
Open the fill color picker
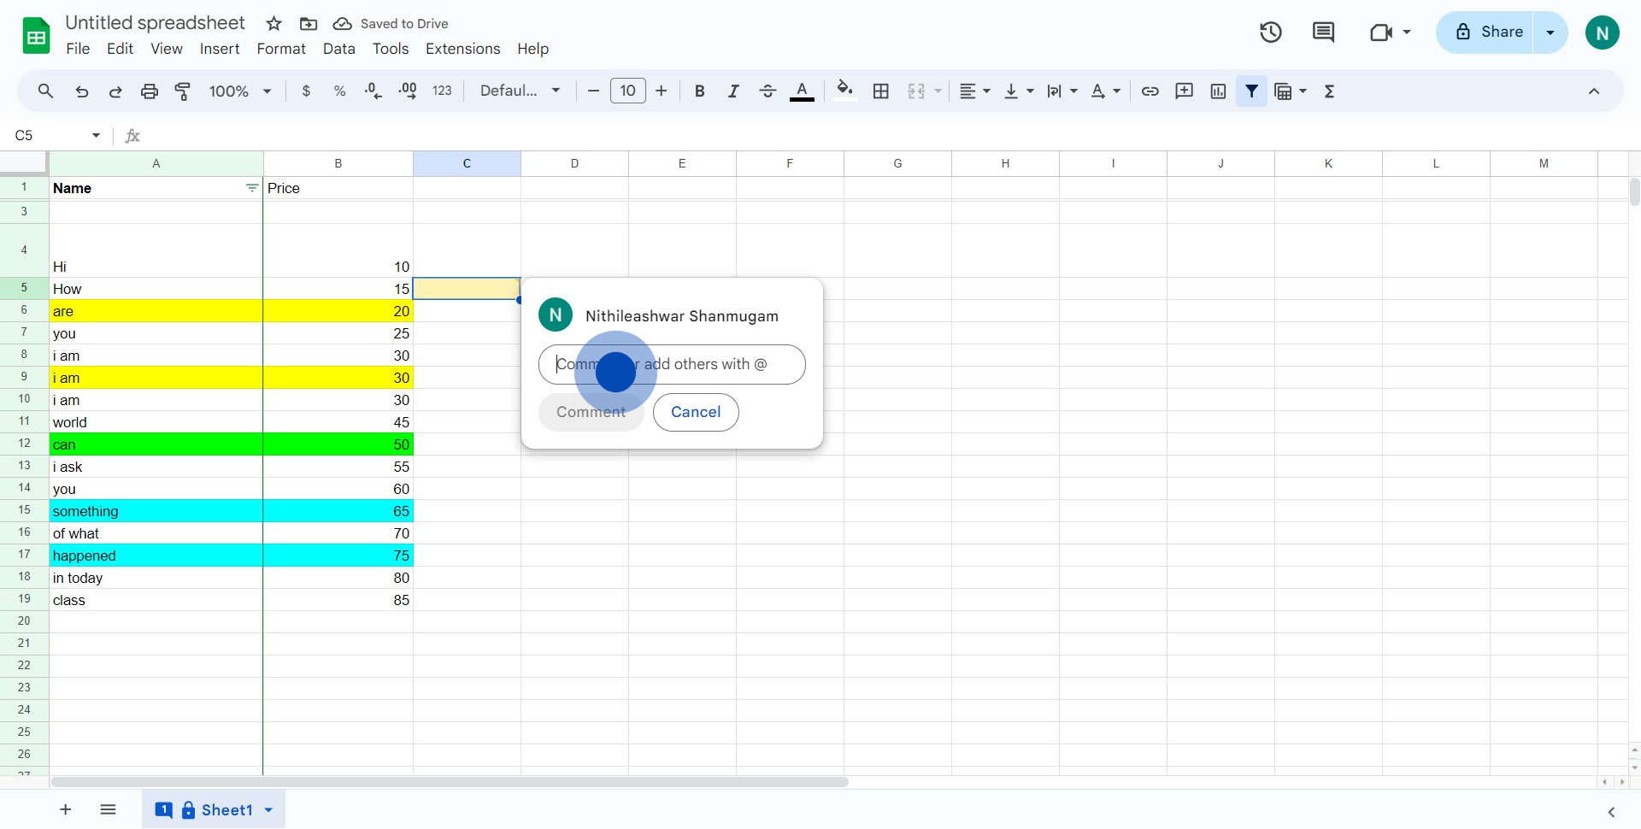click(x=845, y=91)
